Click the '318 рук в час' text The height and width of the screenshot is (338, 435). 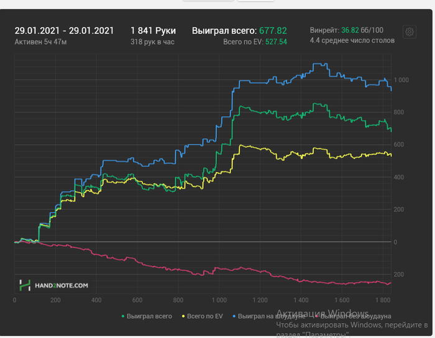[152, 42]
